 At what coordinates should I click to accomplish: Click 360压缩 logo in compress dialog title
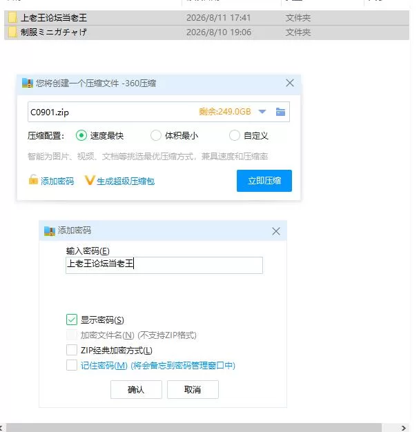(28, 83)
